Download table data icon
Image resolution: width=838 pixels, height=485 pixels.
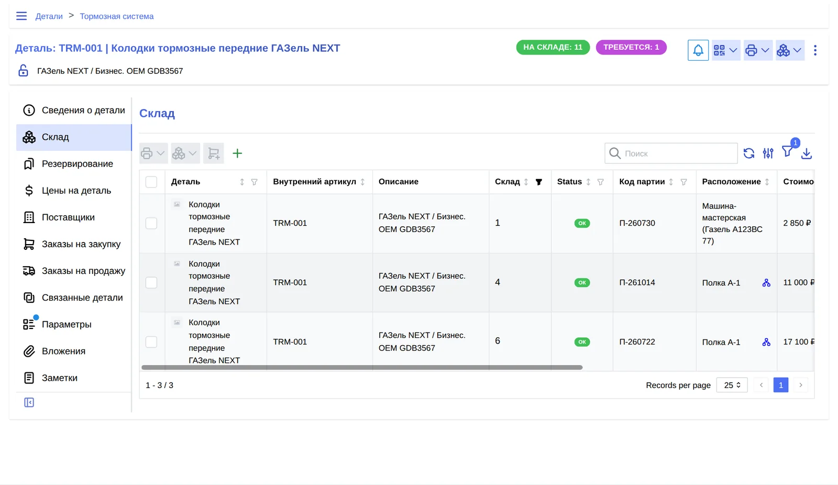pyautogui.click(x=807, y=153)
